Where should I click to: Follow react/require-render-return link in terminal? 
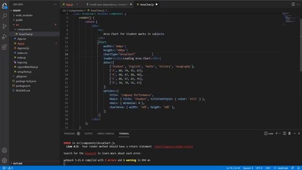(x=174, y=146)
